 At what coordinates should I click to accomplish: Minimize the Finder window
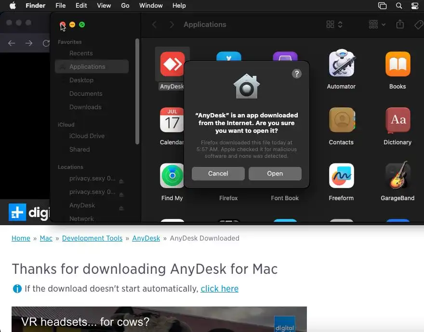coord(72,25)
